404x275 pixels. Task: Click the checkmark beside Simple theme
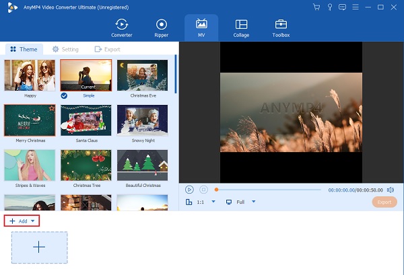(64, 95)
